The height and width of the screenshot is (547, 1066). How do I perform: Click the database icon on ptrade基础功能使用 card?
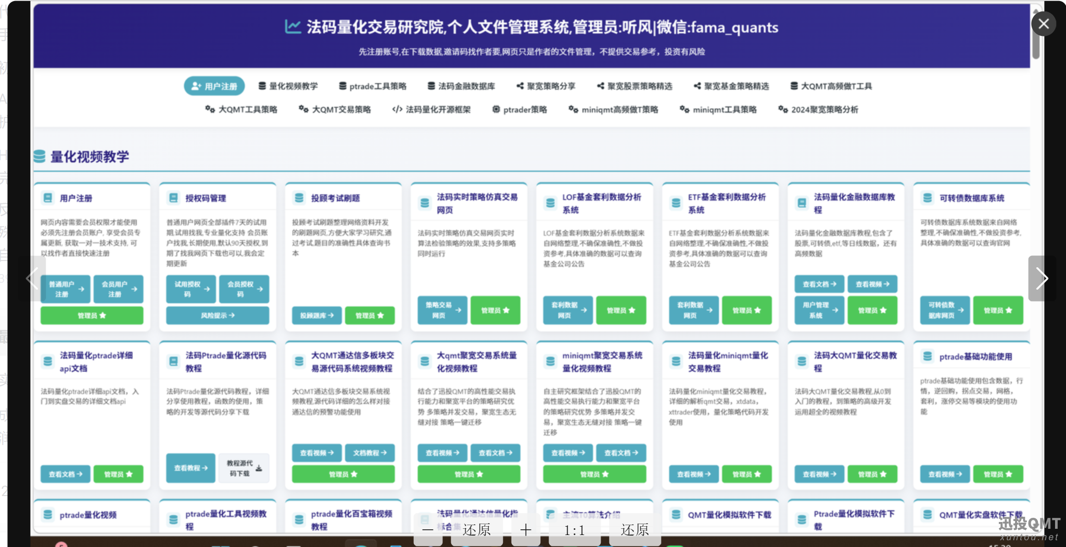[928, 357]
